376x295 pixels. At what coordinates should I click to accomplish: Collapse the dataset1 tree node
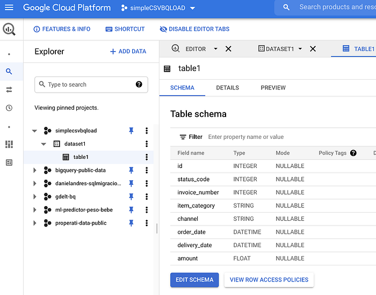(x=44, y=144)
